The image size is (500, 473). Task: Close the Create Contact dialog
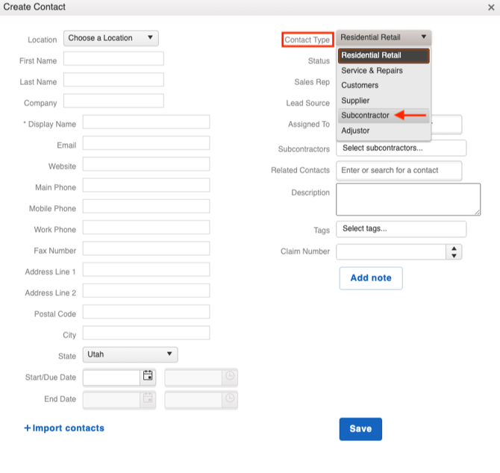tap(490, 7)
